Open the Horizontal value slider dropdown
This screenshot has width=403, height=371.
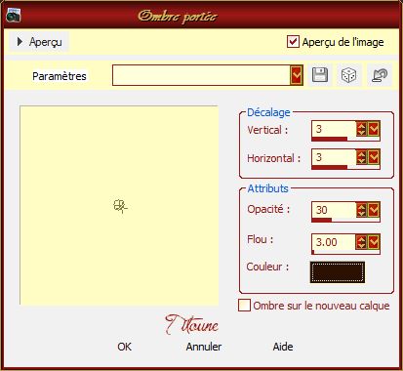[x=374, y=157]
